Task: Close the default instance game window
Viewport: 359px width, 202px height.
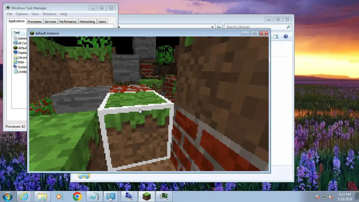Action: tap(264, 33)
